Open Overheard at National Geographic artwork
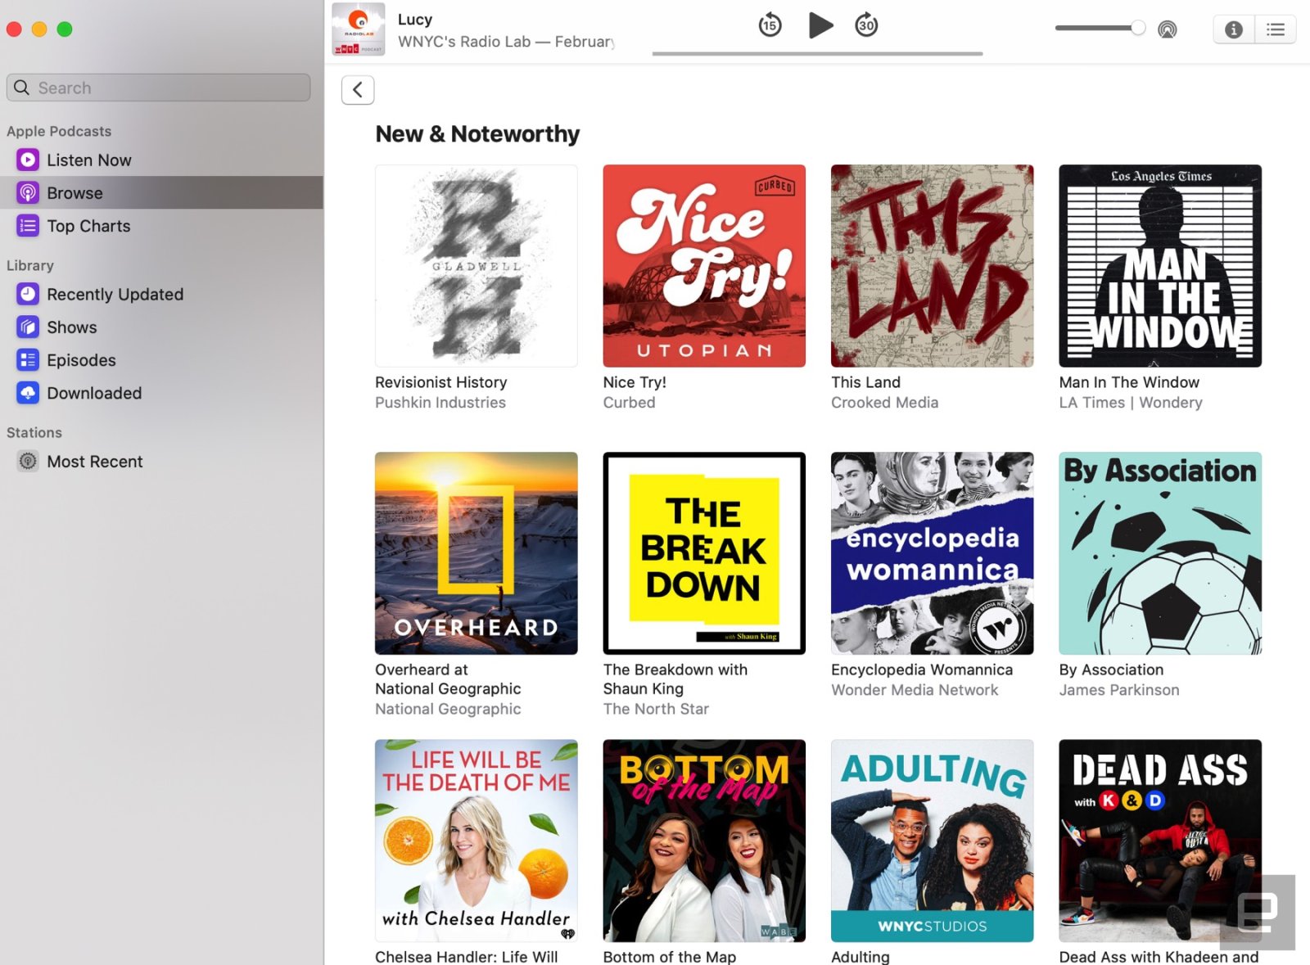This screenshot has width=1310, height=965. (x=477, y=553)
